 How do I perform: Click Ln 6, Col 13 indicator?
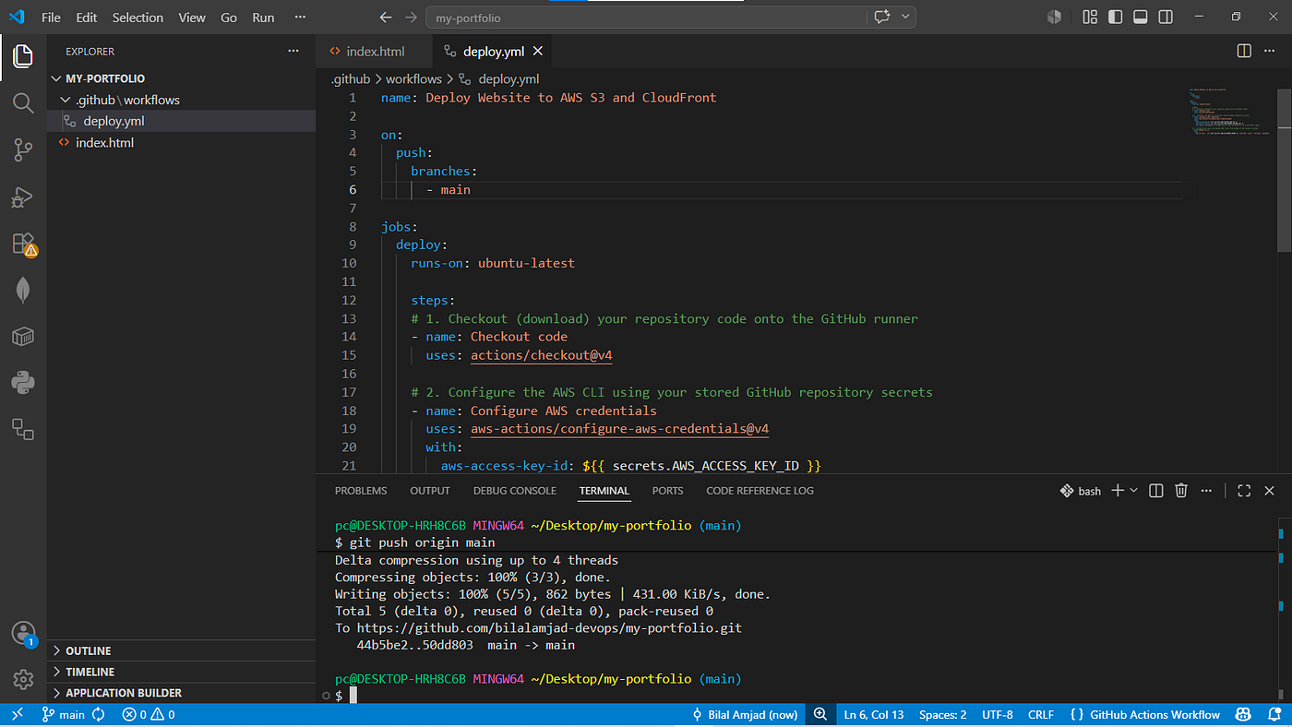874,714
